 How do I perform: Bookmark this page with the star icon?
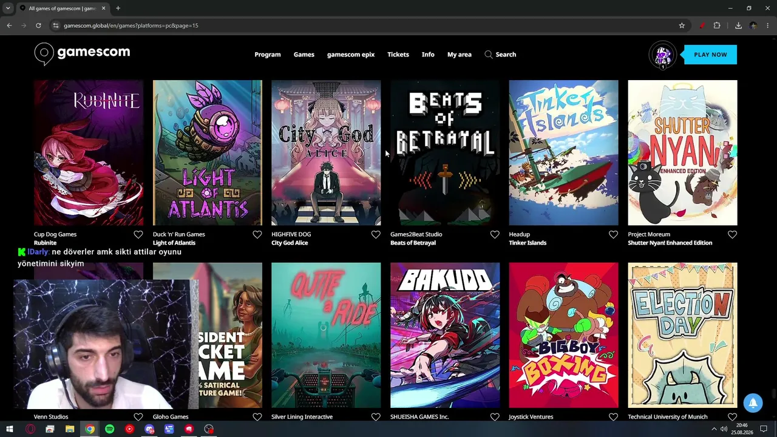click(682, 25)
